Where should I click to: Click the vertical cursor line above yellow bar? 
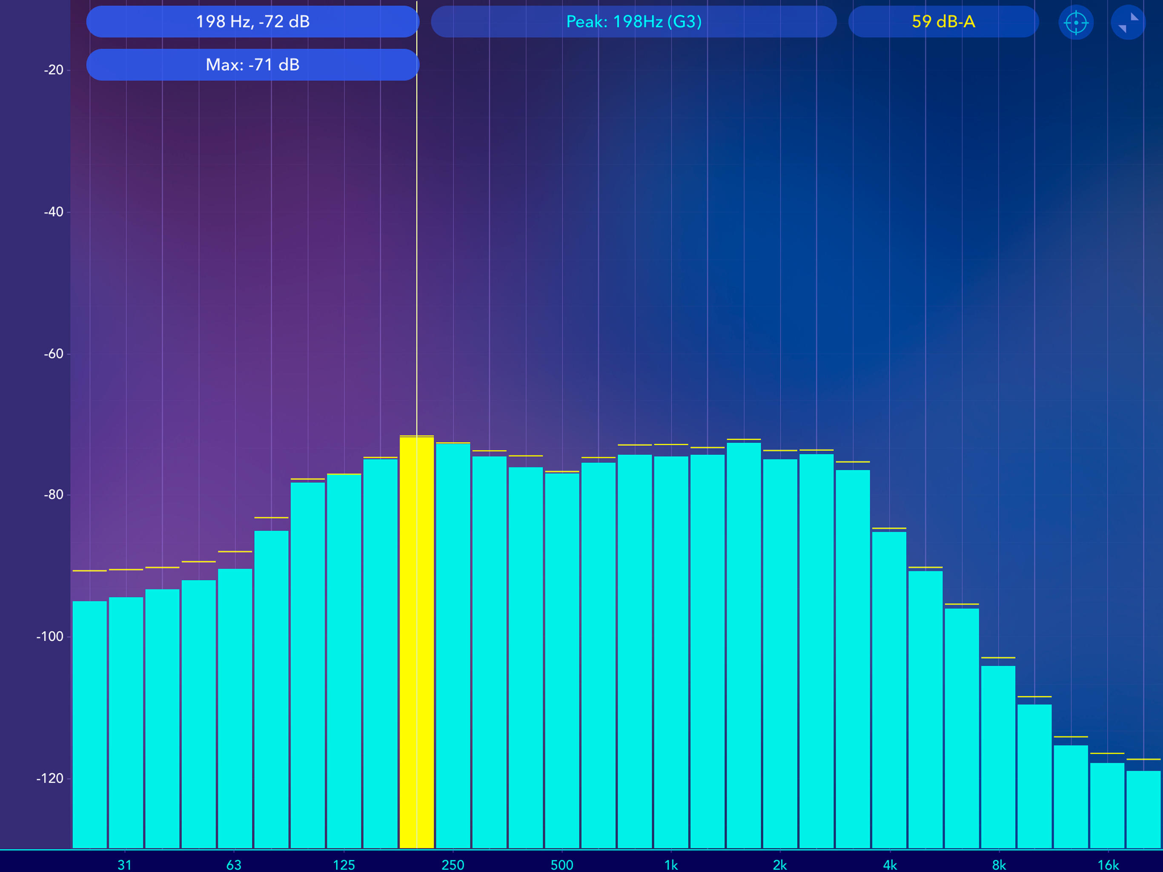pyautogui.click(x=417, y=263)
